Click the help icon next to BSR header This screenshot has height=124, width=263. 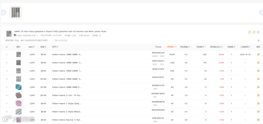click(x=34, y=47)
